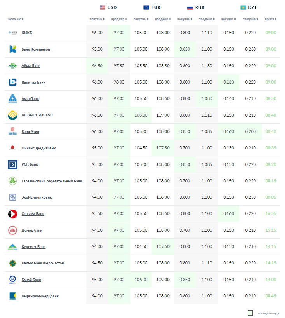Screen dimensions: 285x318
Task: Open Халык Банк Кыргызстан link
Action: pyautogui.click(x=42, y=263)
